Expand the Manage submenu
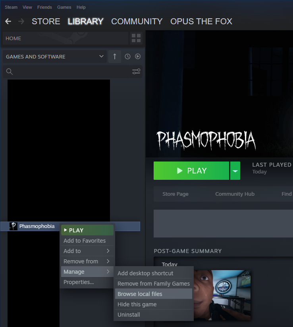The height and width of the screenshot is (327, 293). [x=87, y=272]
